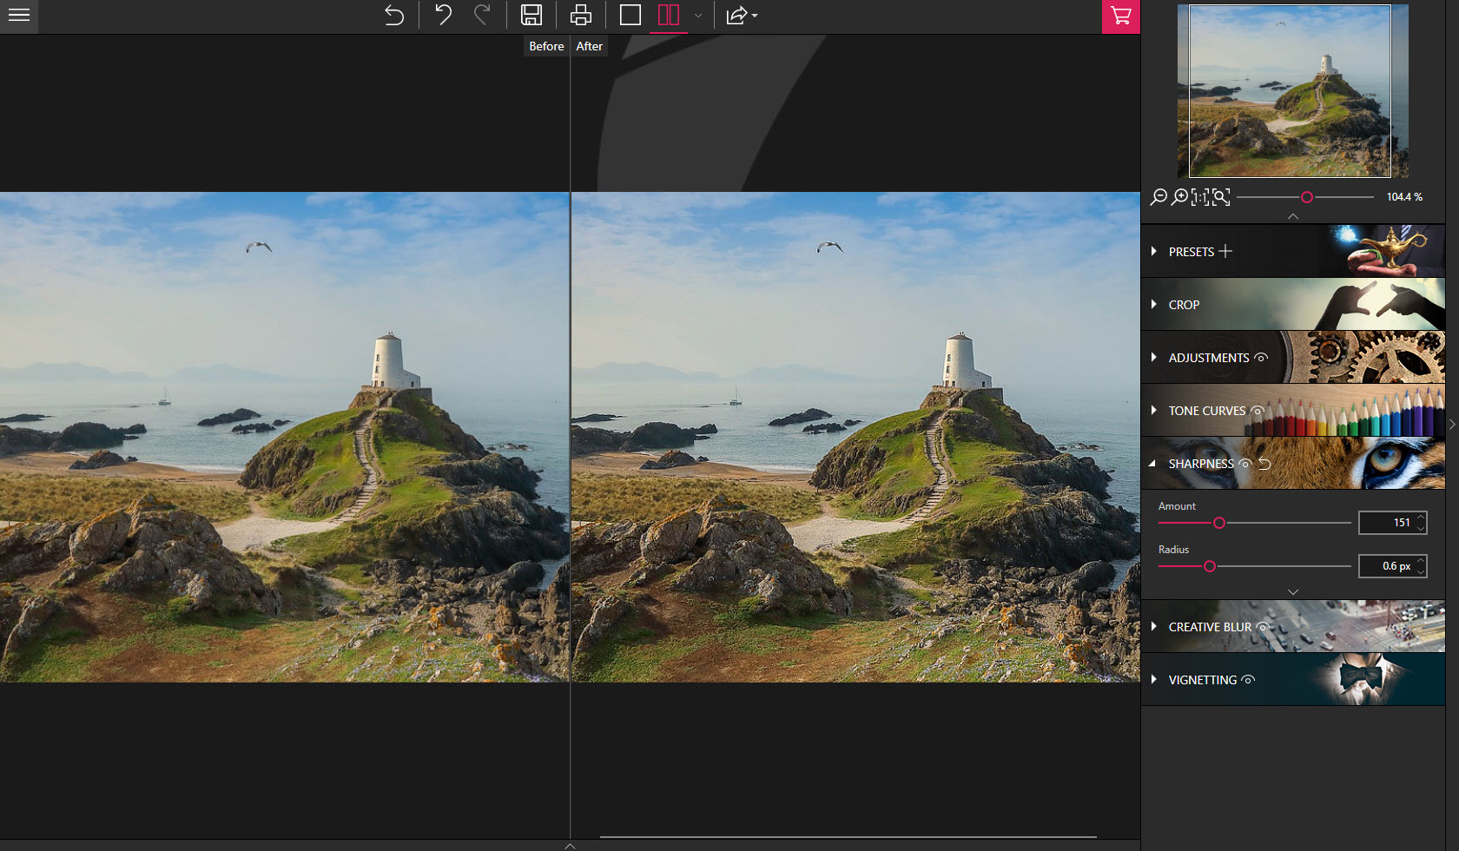Click the hamburger menu icon
The width and height of the screenshot is (1459, 851).
click(18, 16)
